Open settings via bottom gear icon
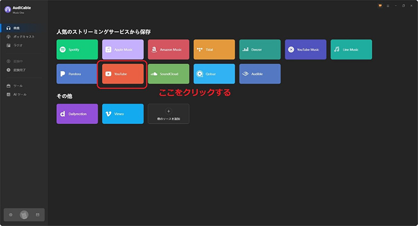Viewport: 418px width, 226px height. (x=11, y=215)
